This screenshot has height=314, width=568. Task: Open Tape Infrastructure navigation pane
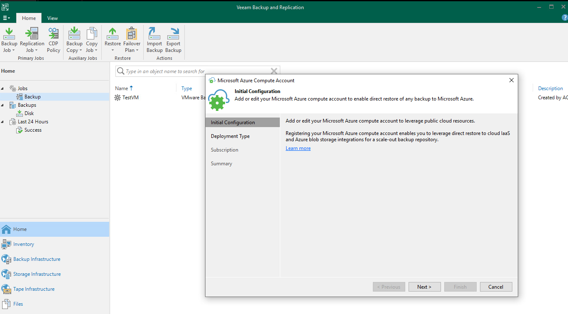pos(54,289)
